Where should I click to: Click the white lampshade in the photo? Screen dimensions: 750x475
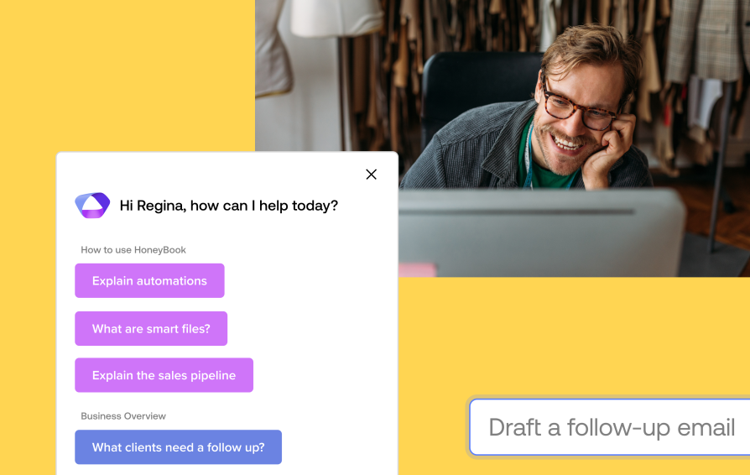pos(336,18)
